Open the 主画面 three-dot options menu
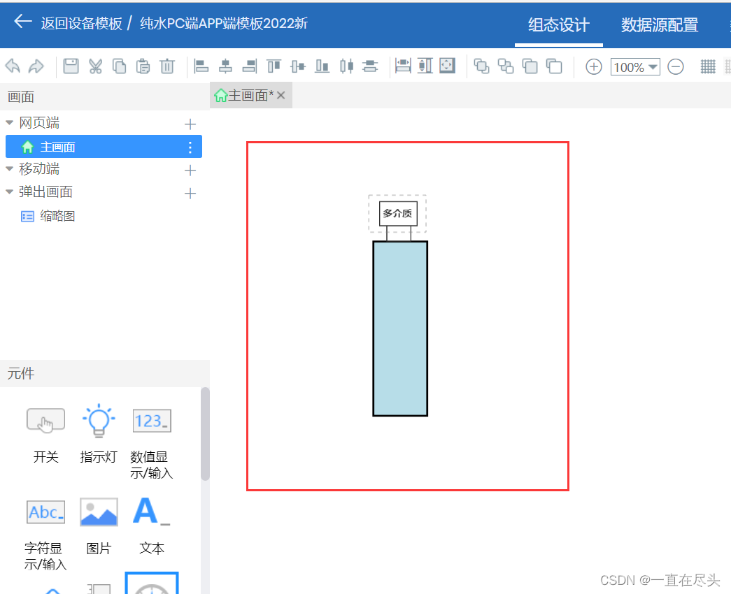The height and width of the screenshot is (594, 731). (x=190, y=147)
